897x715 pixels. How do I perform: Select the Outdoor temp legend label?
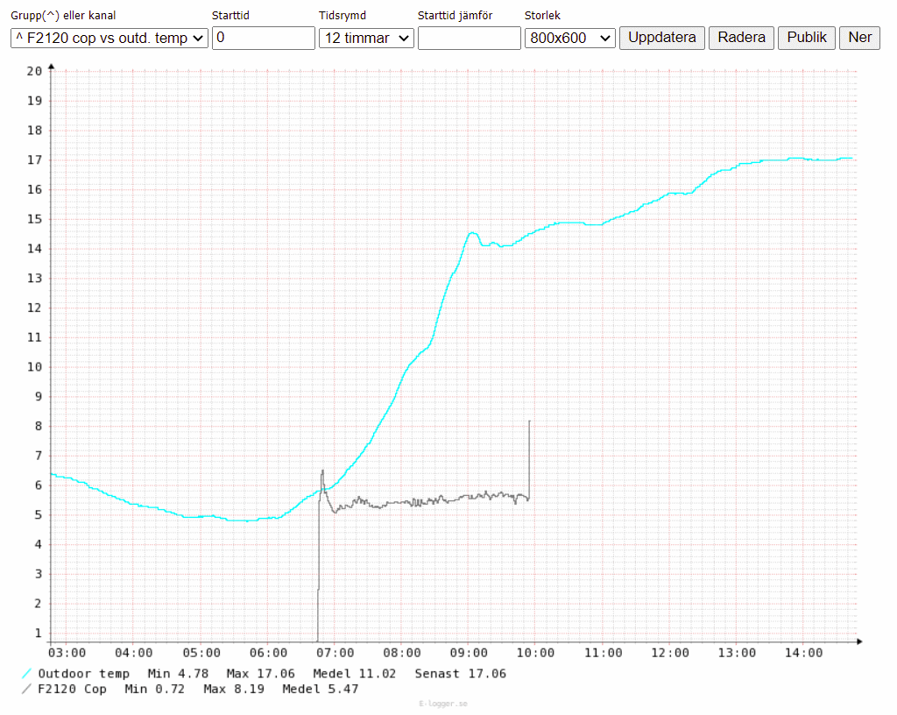[x=83, y=673]
